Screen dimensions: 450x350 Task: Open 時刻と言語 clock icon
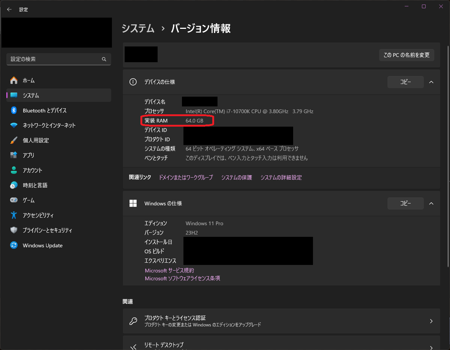coord(14,185)
